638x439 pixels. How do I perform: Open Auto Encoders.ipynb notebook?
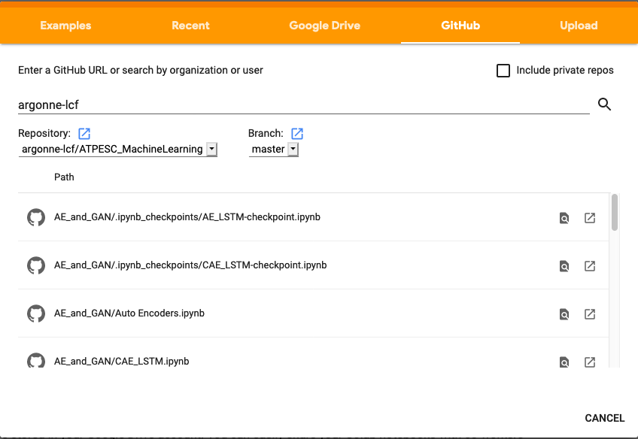(129, 313)
